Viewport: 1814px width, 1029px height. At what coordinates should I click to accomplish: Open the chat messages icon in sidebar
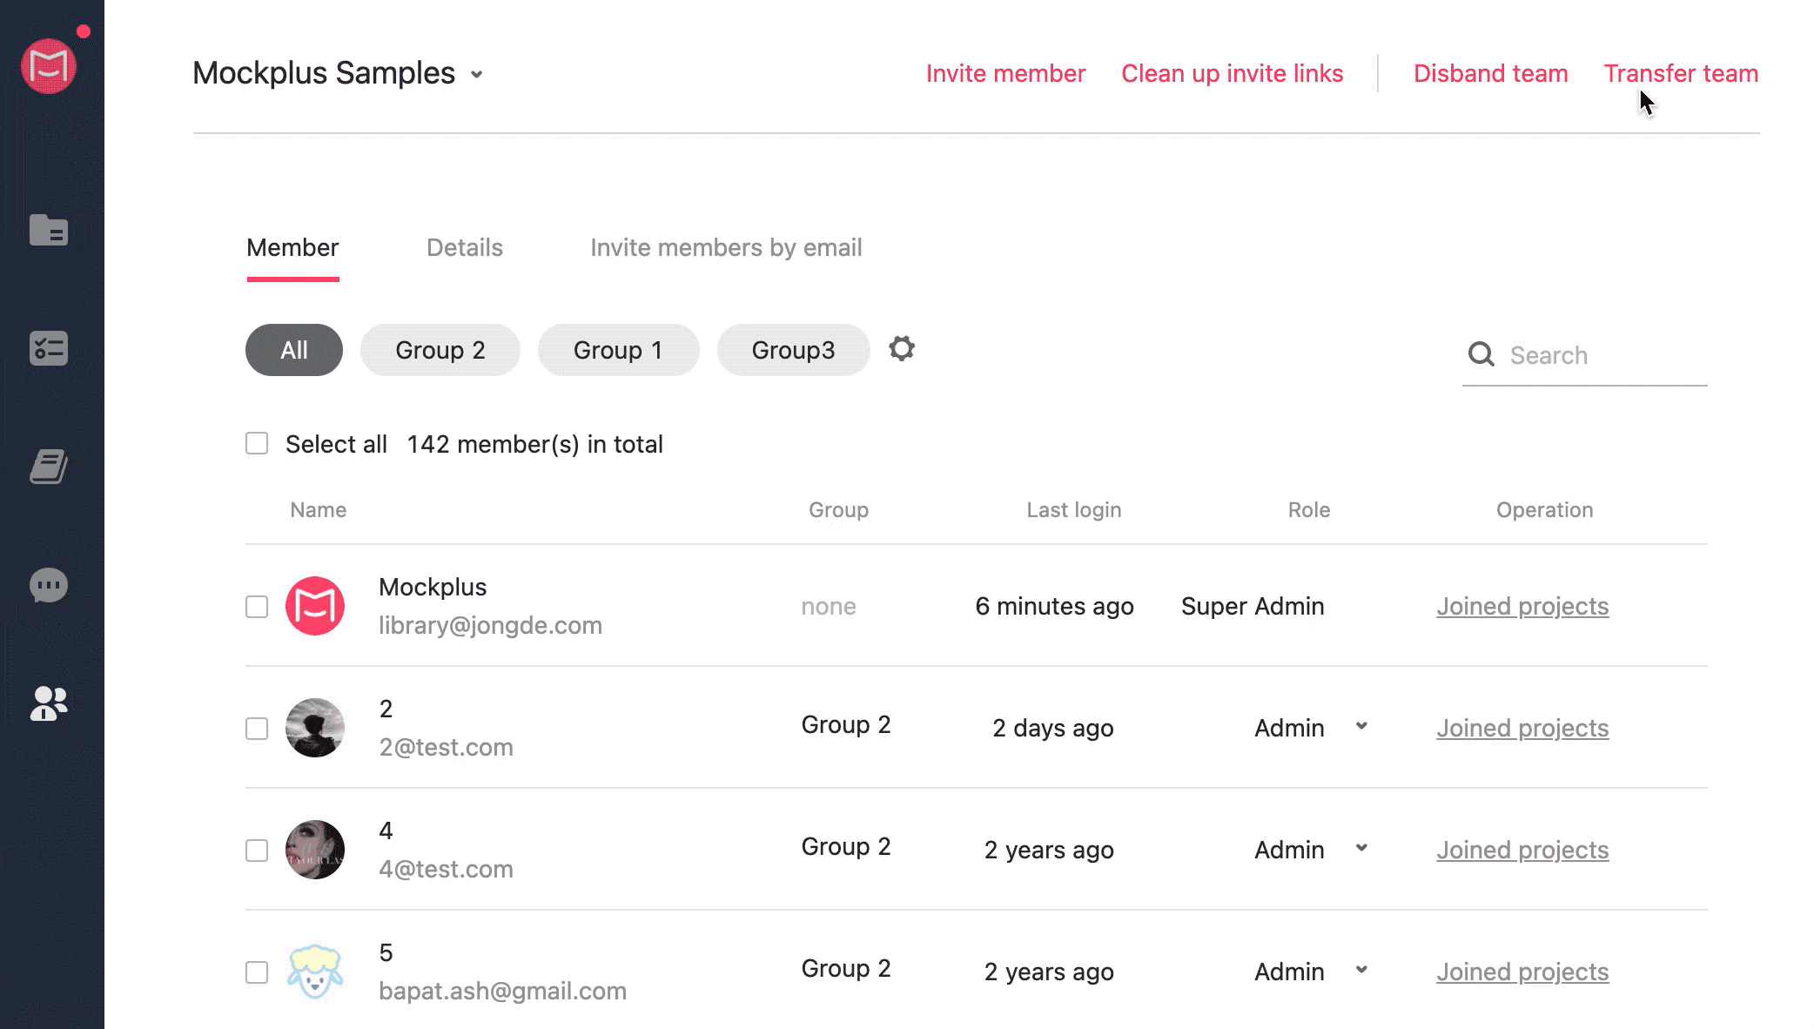point(49,586)
